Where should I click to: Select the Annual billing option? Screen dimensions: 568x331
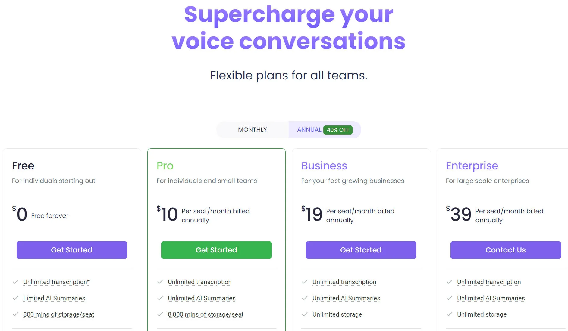(309, 129)
